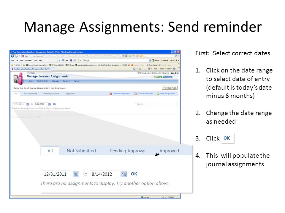Open the Favorites star button
The width and height of the screenshot is (285, 213).
(x=16, y=65)
